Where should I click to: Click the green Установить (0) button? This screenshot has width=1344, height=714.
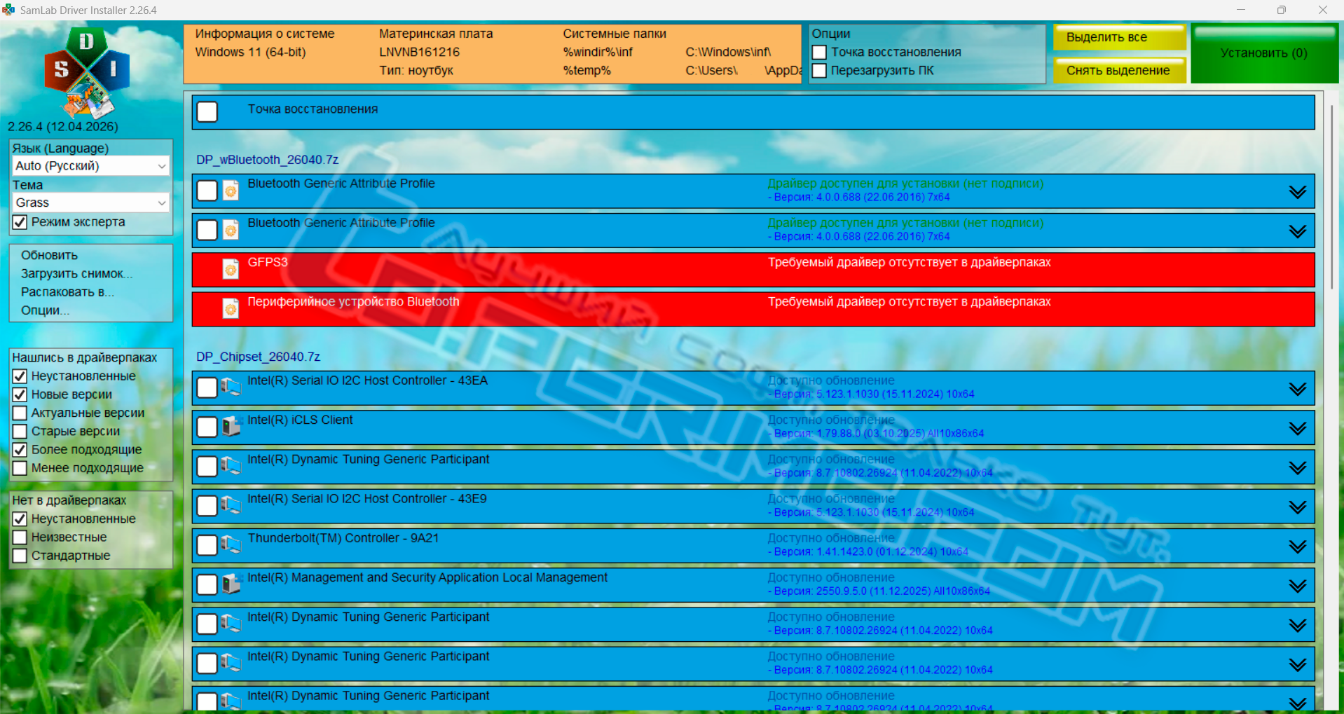pyautogui.click(x=1264, y=54)
